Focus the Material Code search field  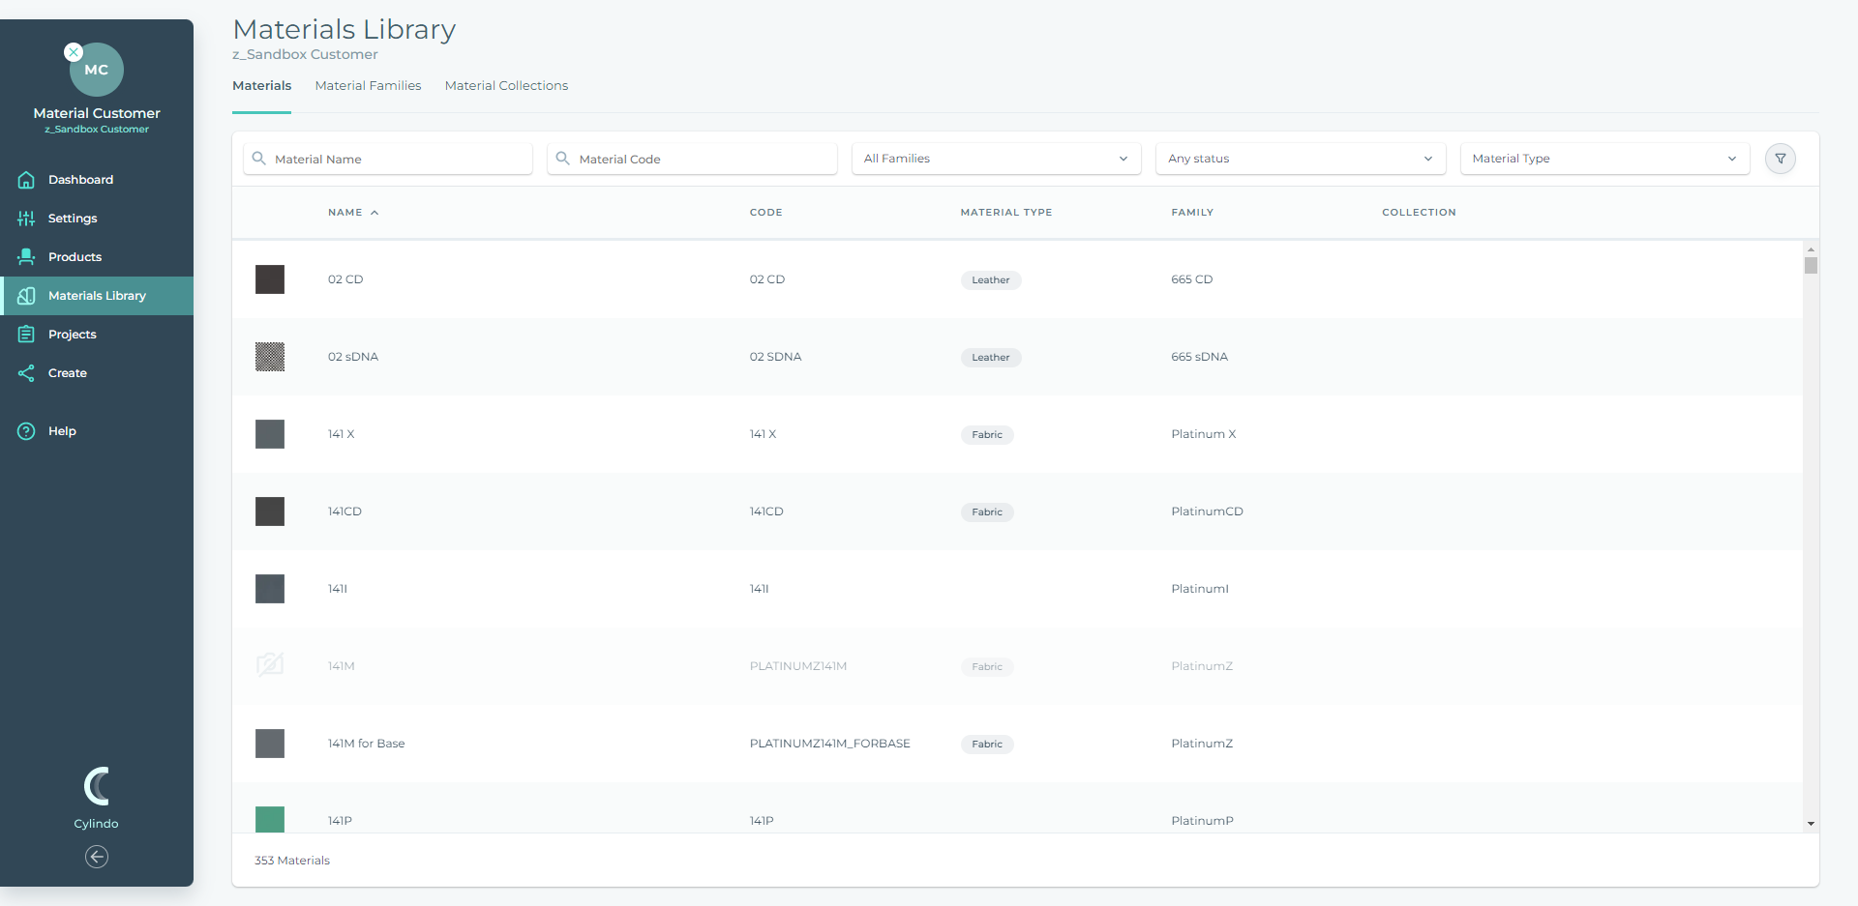702,160
